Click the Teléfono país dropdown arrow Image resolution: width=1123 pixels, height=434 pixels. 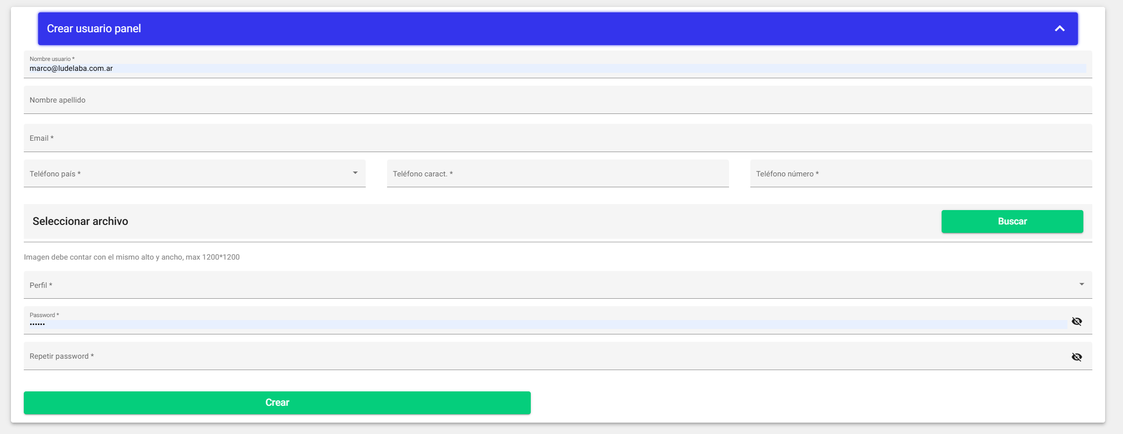pyautogui.click(x=355, y=173)
